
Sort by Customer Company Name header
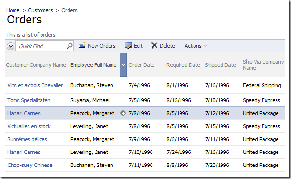click(36, 65)
